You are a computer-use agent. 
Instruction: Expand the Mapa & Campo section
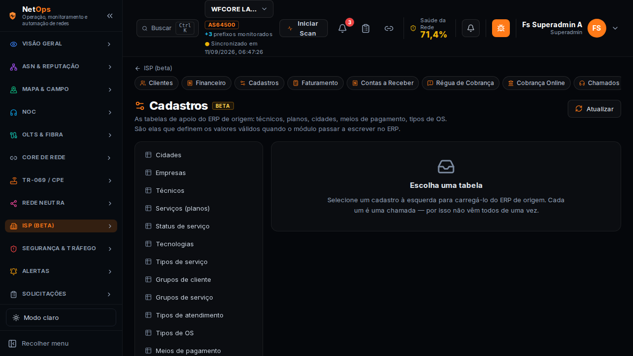pyautogui.click(x=61, y=89)
